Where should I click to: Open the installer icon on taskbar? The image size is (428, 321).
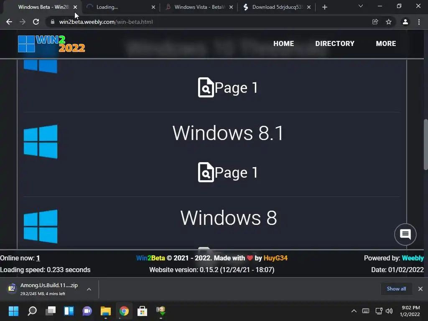click(x=161, y=311)
